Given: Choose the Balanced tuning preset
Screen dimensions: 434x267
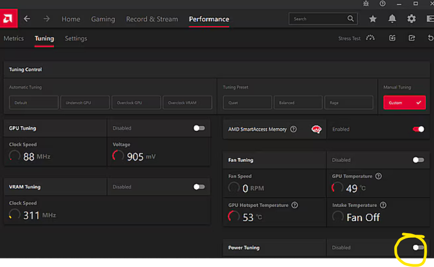Looking at the screenshot, I should point(297,103).
